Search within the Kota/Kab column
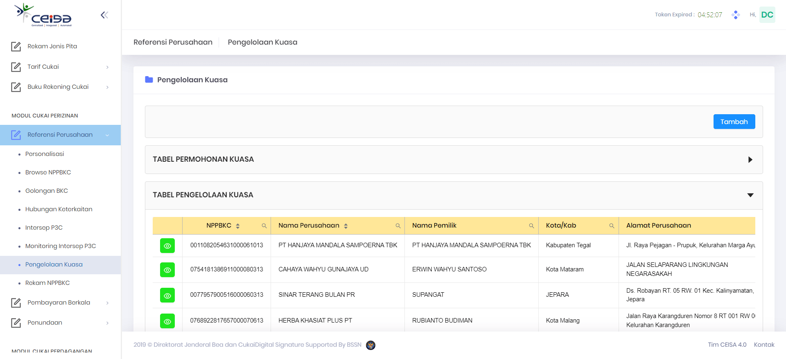Image resolution: width=786 pixels, height=359 pixels. (612, 226)
